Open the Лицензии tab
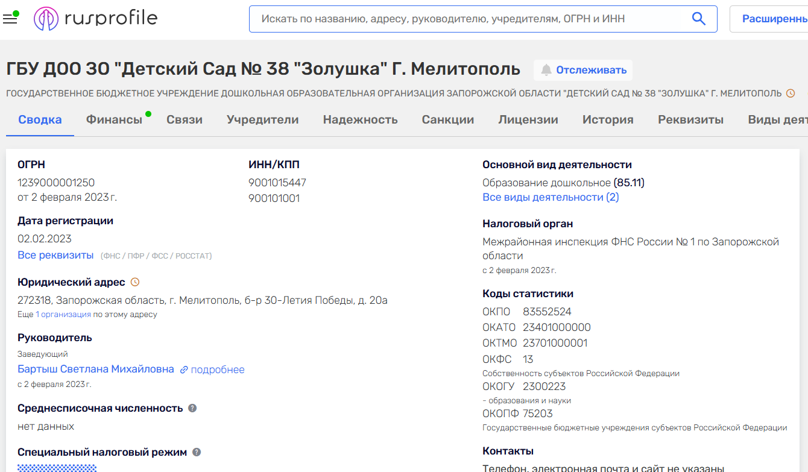808x472 pixels. (x=528, y=119)
